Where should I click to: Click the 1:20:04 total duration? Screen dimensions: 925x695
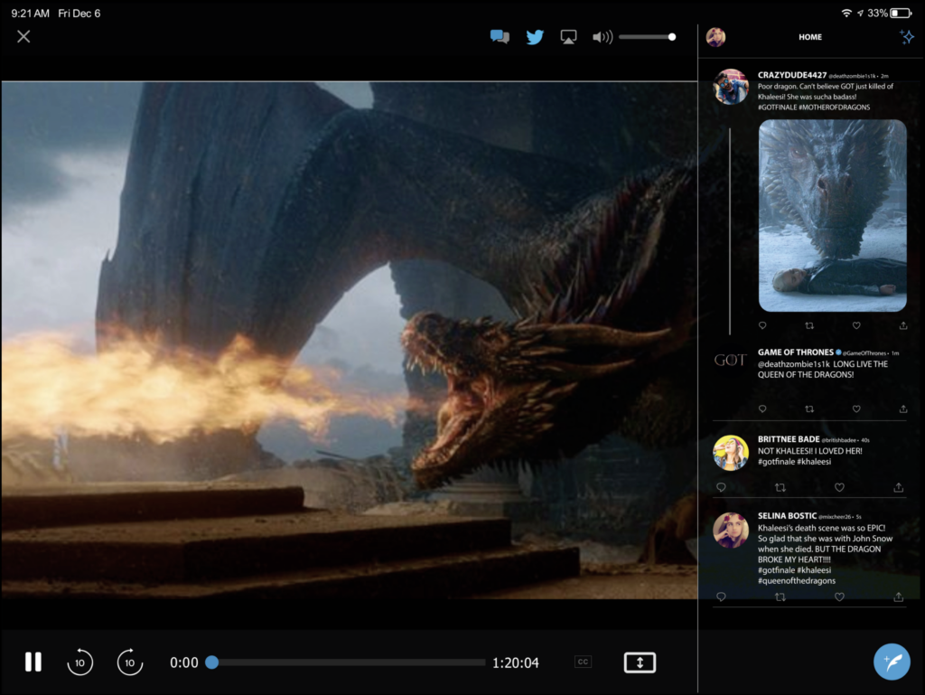pos(516,662)
